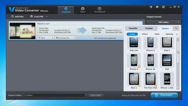Click the device list scroll down arrow
188x106 pixels.
click(x=178, y=88)
